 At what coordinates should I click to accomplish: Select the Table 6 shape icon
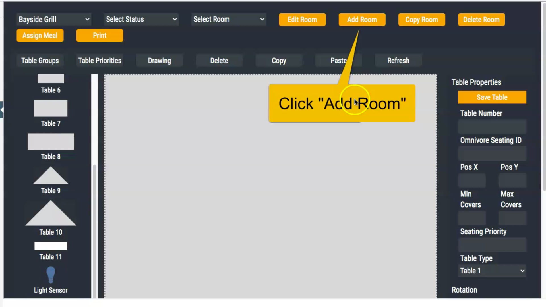click(51, 78)
